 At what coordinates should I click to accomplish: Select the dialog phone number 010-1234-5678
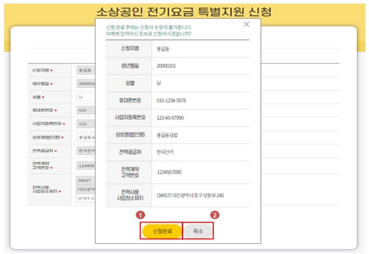click(171, 101)
